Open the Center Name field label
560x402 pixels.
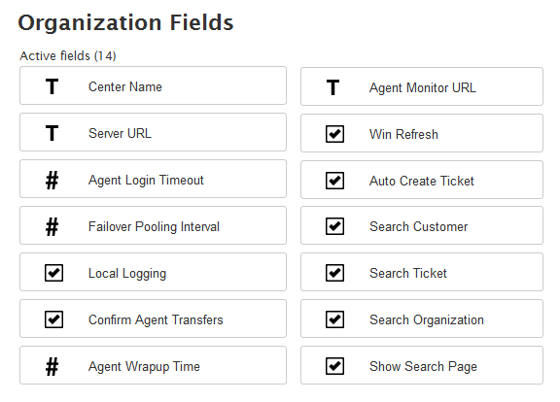125,86
